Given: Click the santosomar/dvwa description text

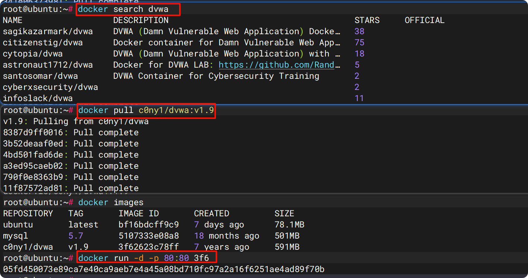Looking at the screenshot, I should point(216,76).
